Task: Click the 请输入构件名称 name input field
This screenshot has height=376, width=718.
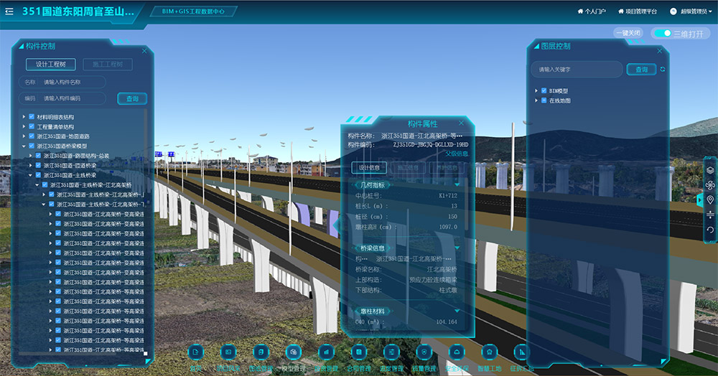Action: pyautogui.click(x=72, y=83)
